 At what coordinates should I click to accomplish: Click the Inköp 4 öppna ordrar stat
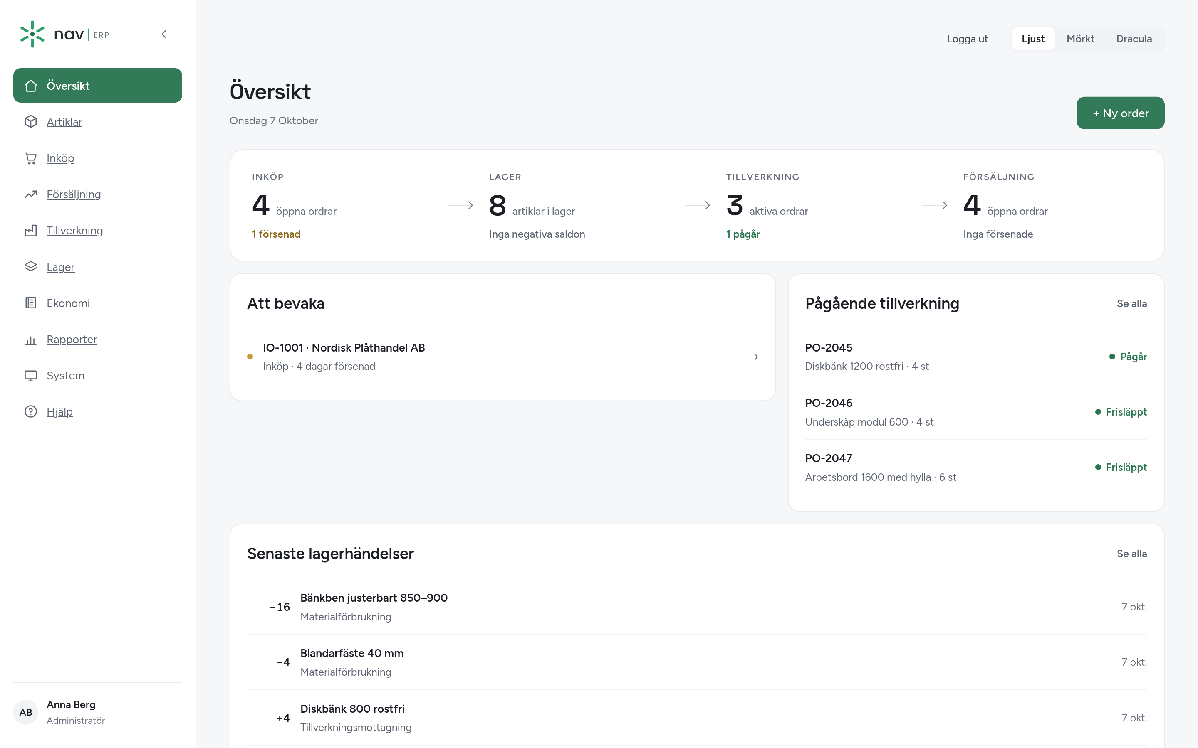tap(341, 205)
